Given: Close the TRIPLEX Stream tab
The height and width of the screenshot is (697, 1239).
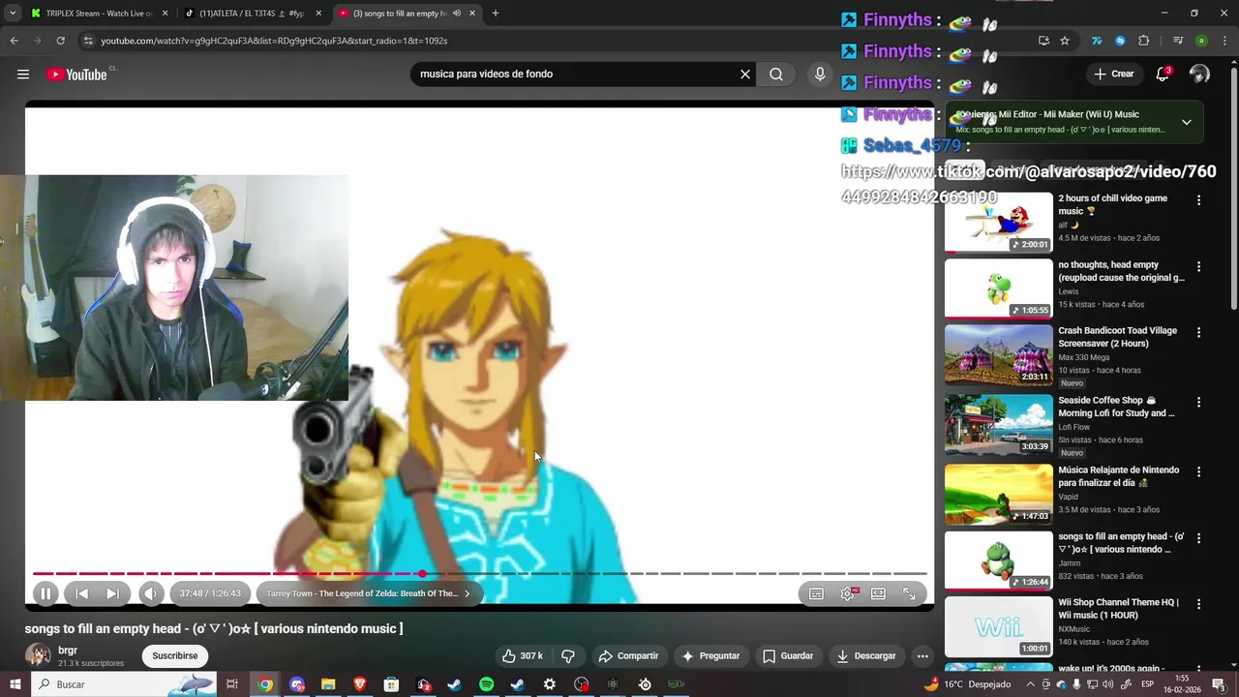Looking at the screenshot, I should tap(165, 14).
